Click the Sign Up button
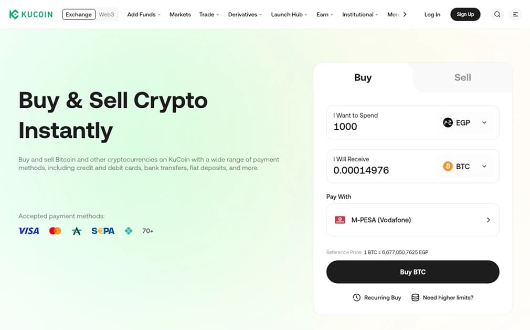This screenshot has height=330, width=530. pos(465,14)
